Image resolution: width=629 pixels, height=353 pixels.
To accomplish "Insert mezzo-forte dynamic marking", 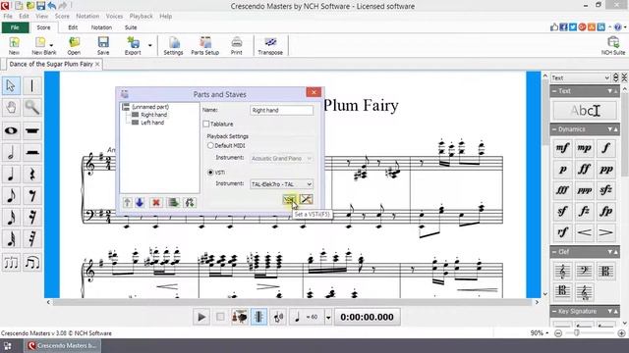I will 562,148.
